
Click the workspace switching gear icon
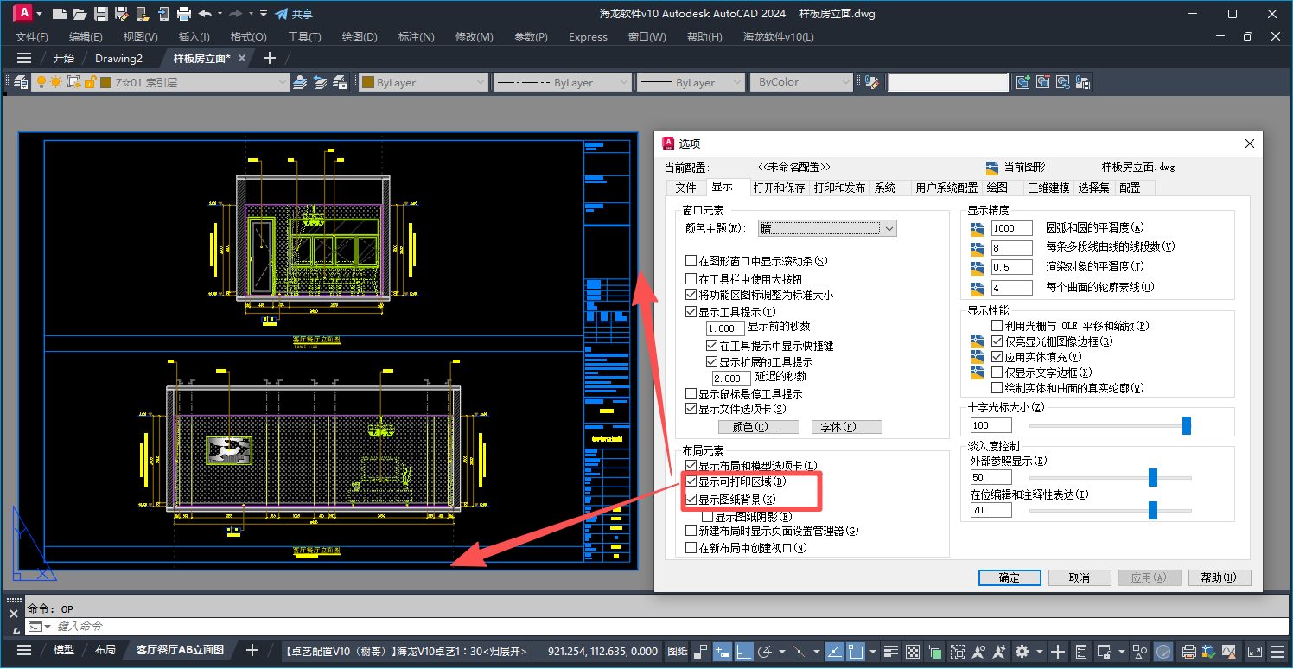click(x=1022, y=651)
